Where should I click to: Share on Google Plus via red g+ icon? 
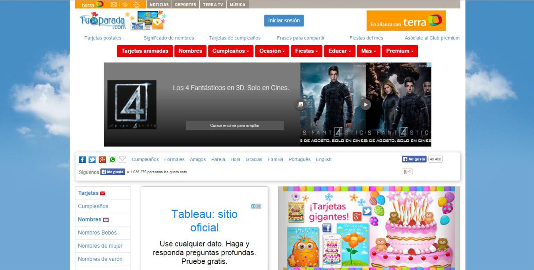[x=102, y=160]
